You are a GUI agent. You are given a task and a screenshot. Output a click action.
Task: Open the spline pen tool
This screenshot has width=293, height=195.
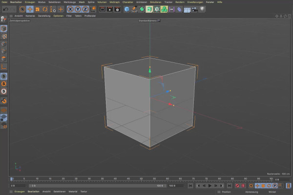coord(134,9)
